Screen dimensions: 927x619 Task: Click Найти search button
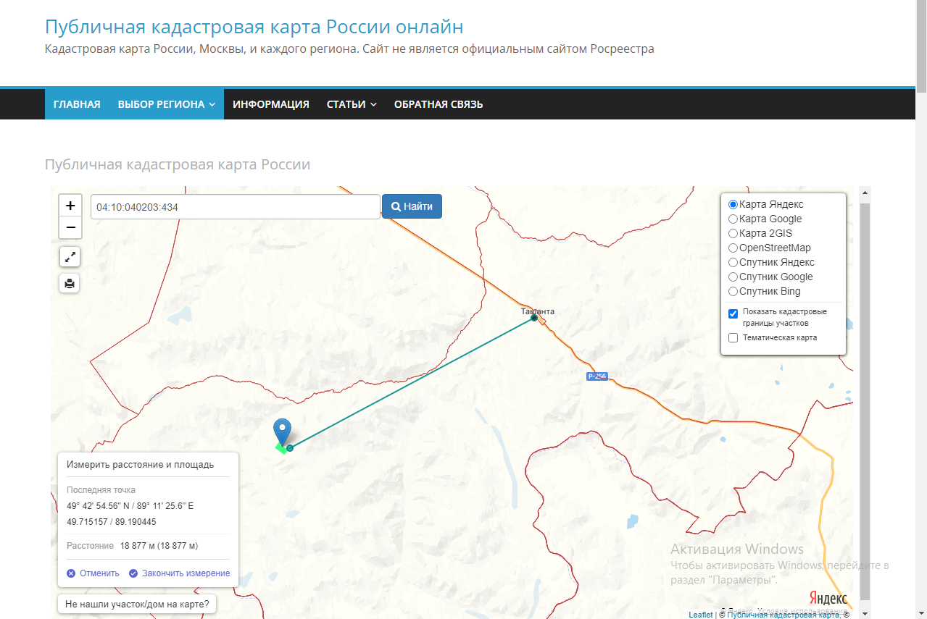pyautogui.click(x=412, y=206)
